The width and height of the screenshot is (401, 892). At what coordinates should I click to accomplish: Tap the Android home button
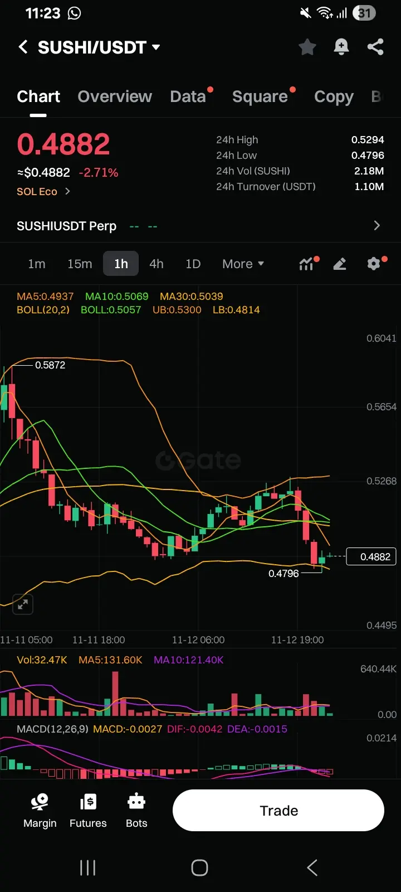pos(199,867)
